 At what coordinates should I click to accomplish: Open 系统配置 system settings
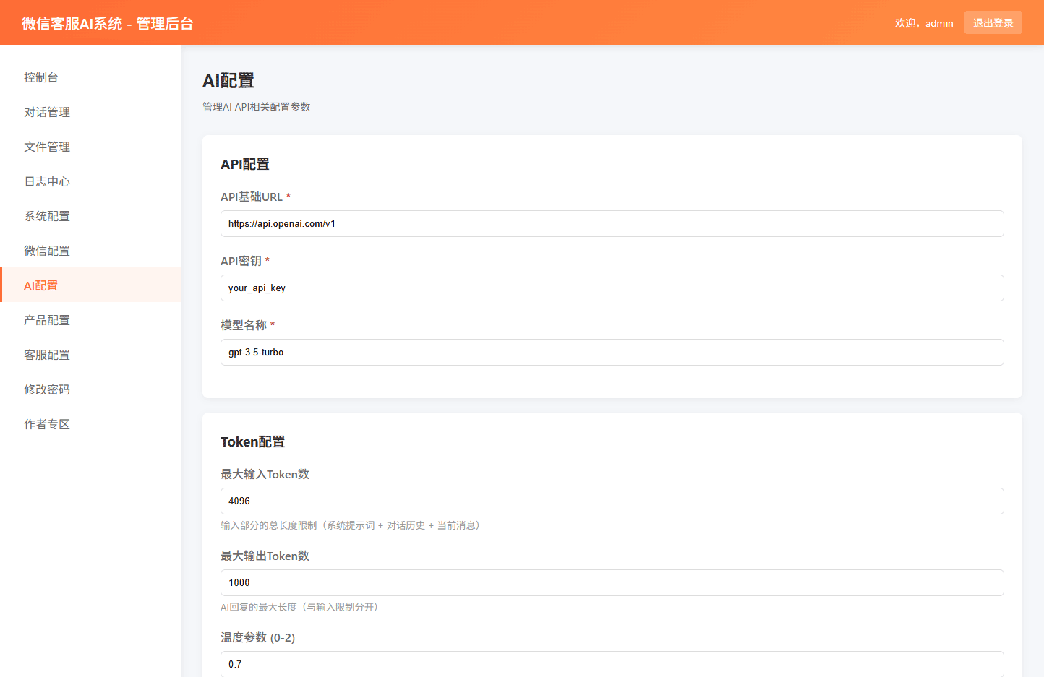coord(46,216)
